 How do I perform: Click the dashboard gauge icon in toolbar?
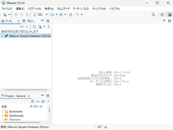click(x=52, y=15)
